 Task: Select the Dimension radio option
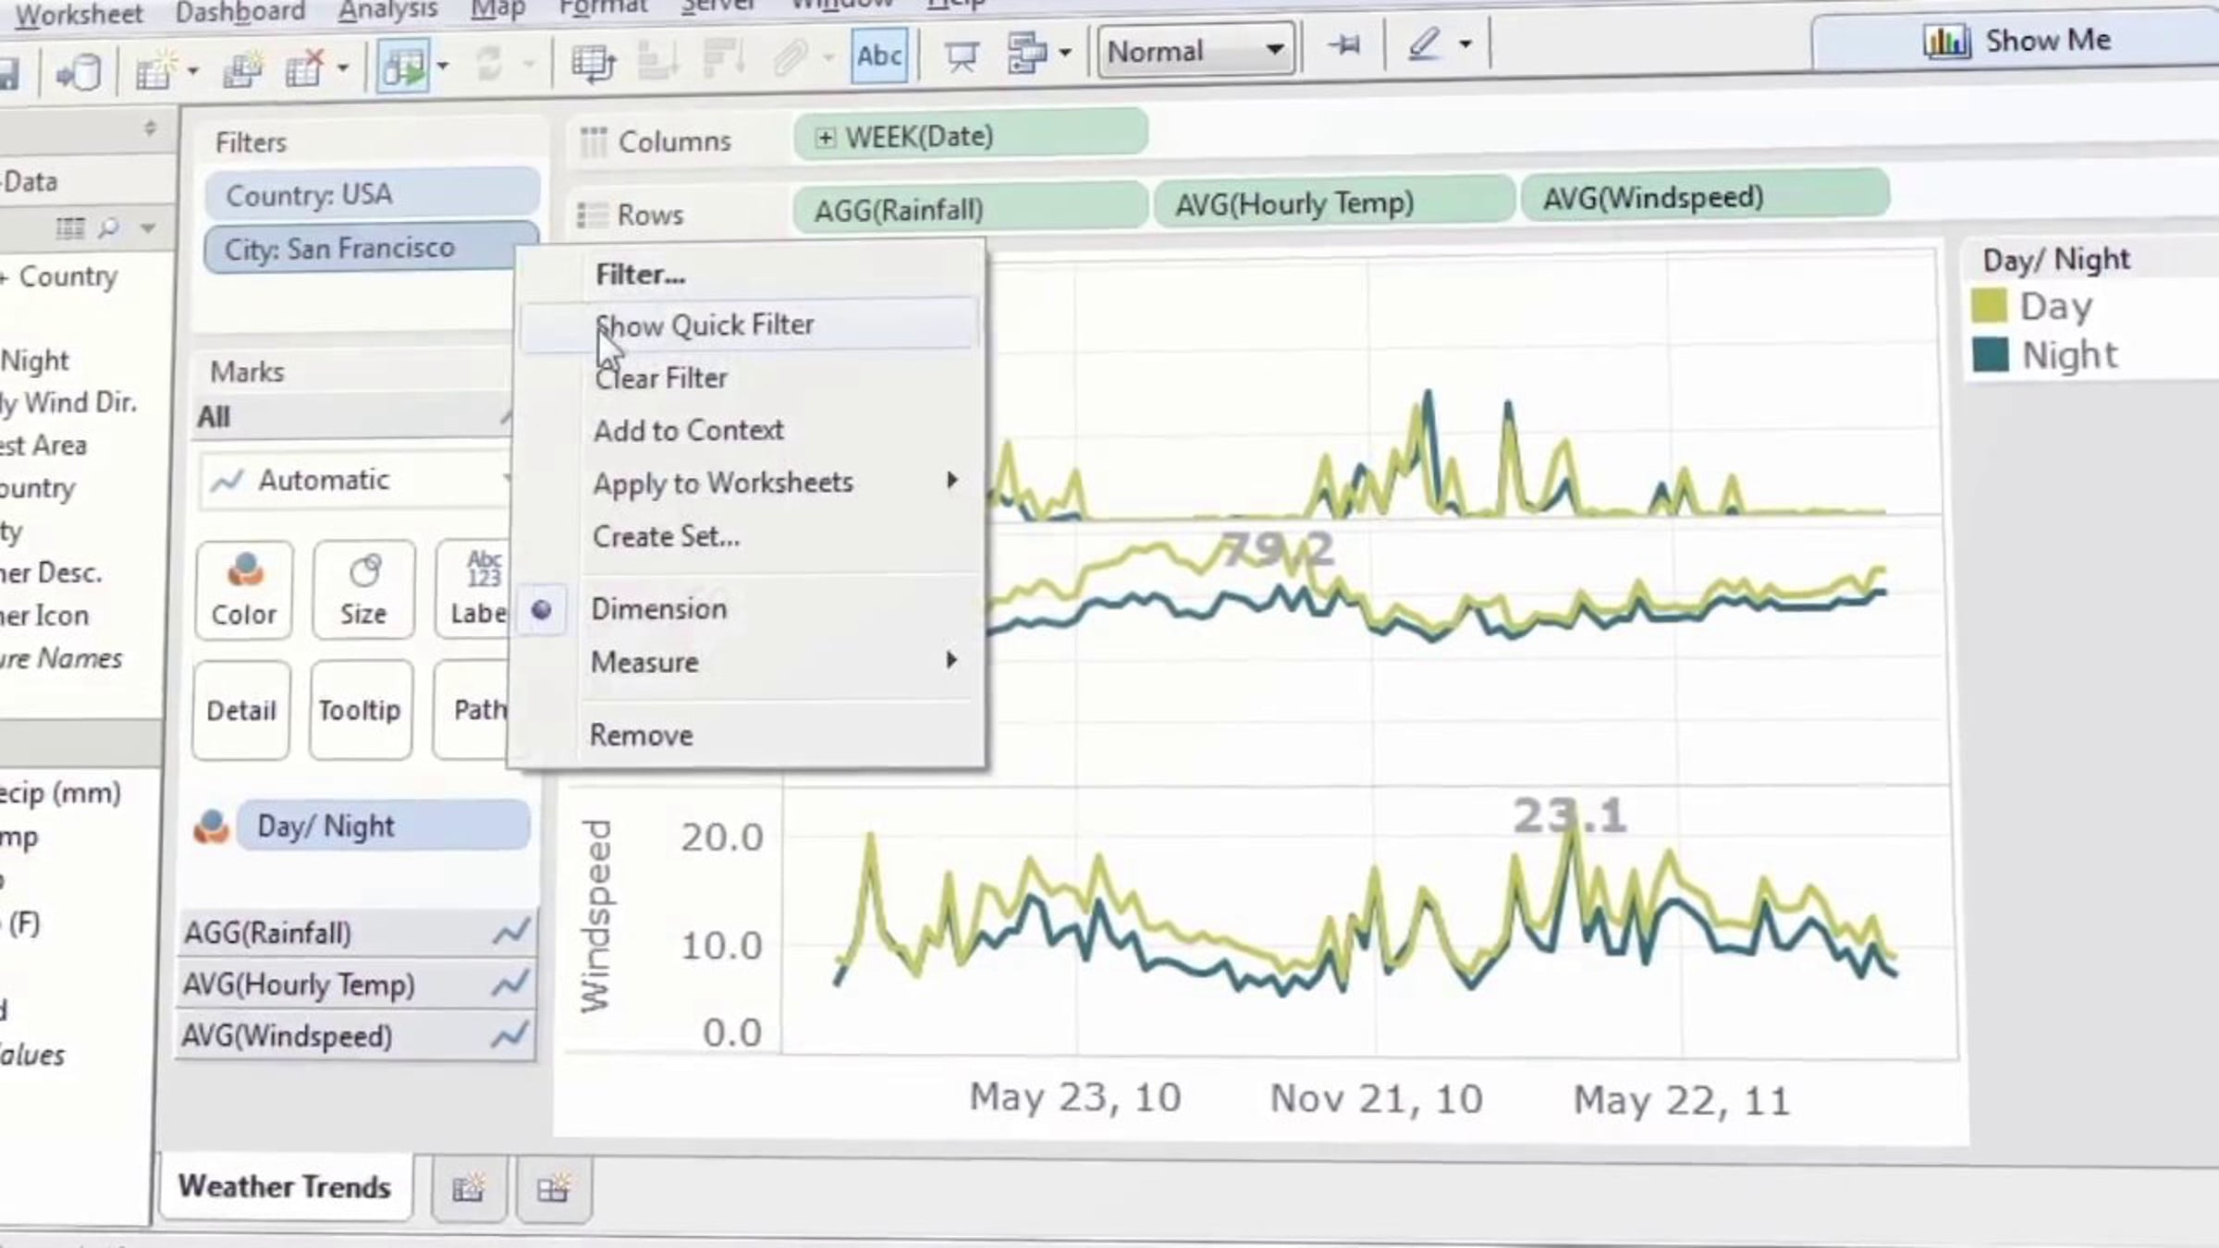tap(658, 609)
